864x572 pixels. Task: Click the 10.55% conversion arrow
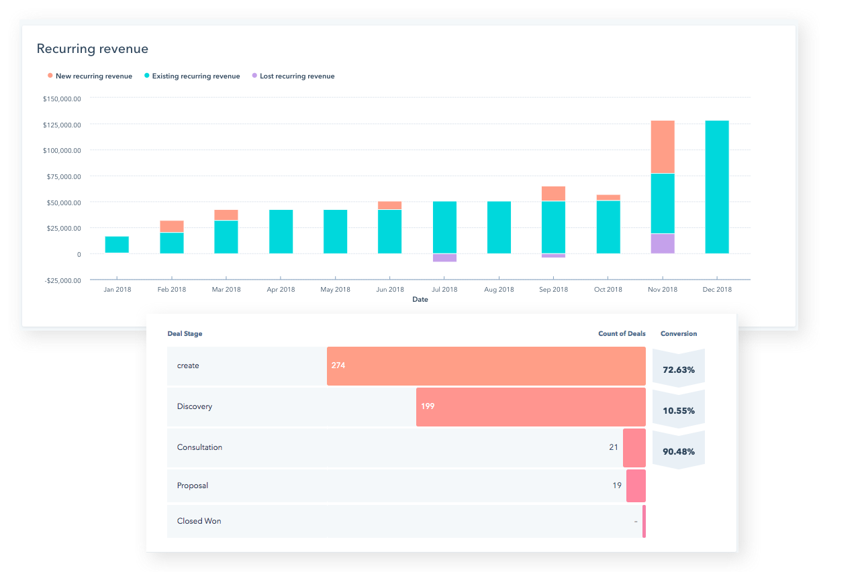pyautogui.click(x=678, y=410)
